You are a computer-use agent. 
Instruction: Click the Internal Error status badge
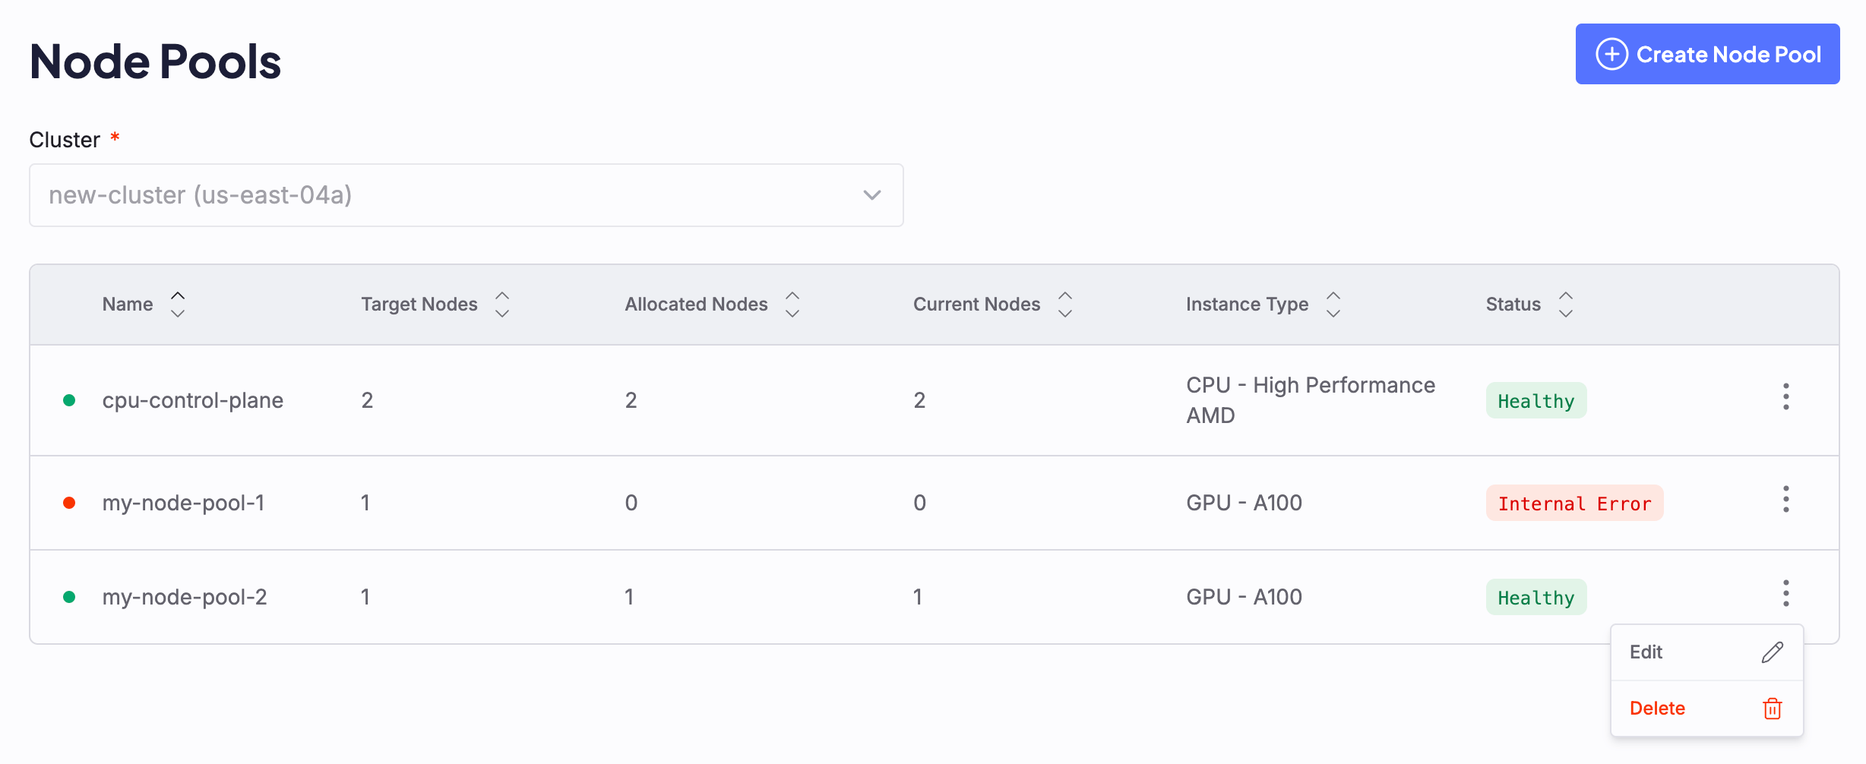[1575, 503]
